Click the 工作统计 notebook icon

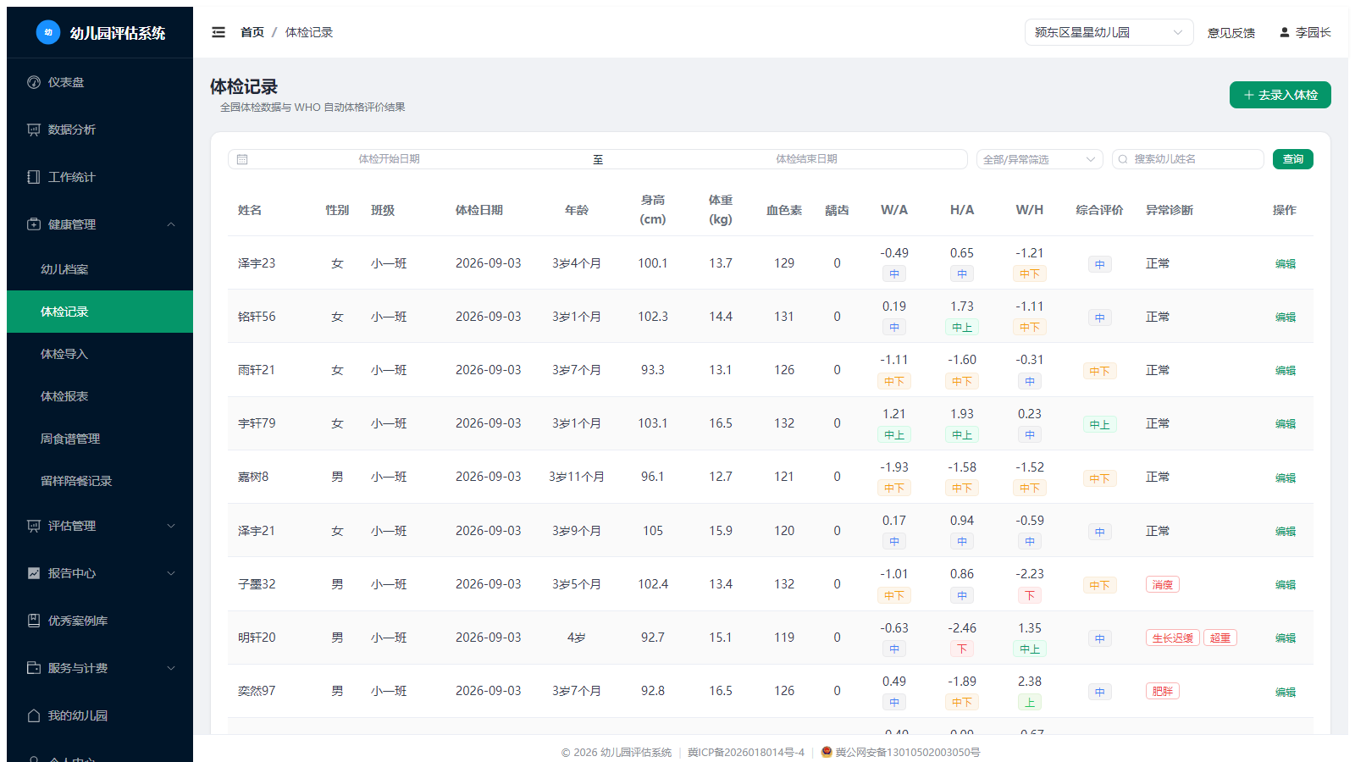pos(34,177)
